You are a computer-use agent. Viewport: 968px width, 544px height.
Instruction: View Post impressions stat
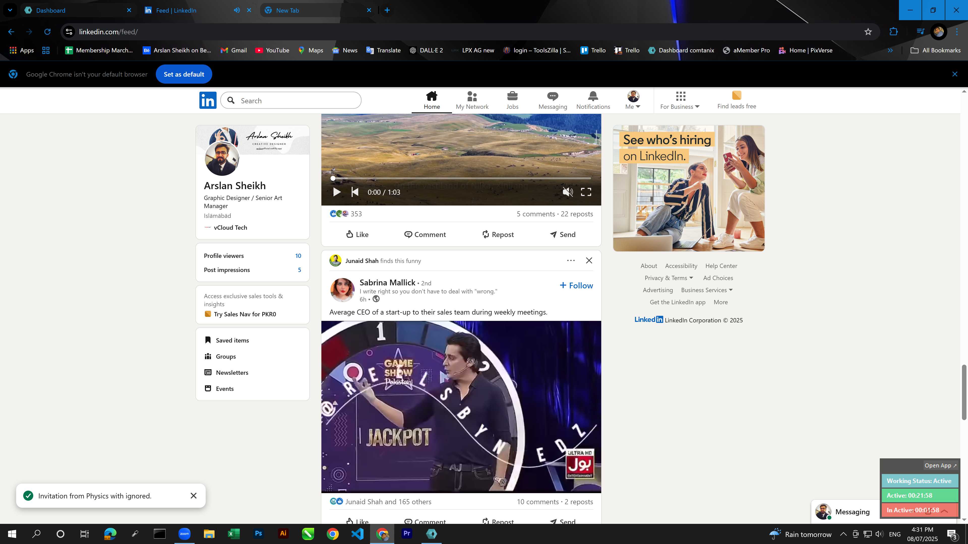(252, 270)
